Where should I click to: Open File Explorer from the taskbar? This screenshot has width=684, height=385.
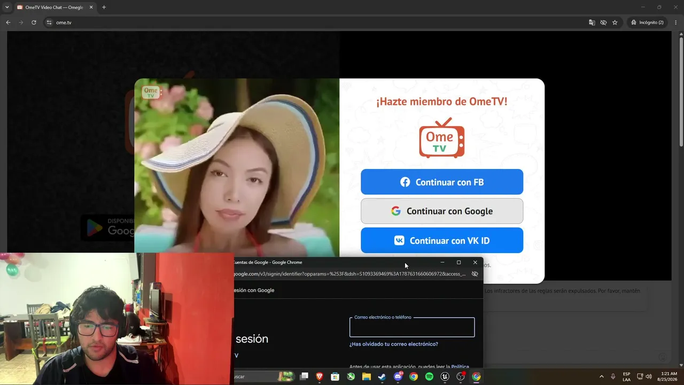coord(367,376)
